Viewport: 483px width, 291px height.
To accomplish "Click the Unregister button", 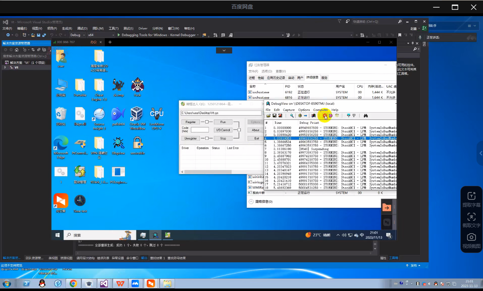I will (x=191, y=138).
